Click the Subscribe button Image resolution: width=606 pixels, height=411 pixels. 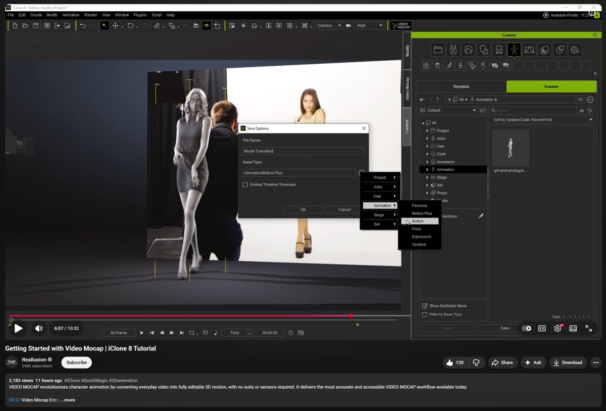click(77, 362)
